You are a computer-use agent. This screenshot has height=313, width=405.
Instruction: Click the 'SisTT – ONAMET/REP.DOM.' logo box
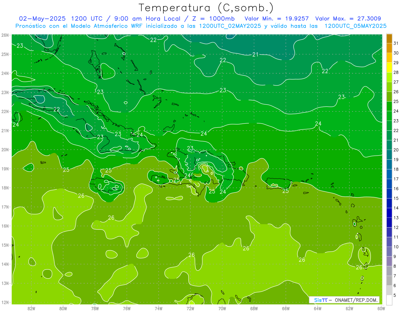point(344,300)
